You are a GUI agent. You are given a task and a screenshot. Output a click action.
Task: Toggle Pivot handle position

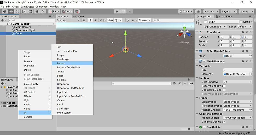coord(54,11)
